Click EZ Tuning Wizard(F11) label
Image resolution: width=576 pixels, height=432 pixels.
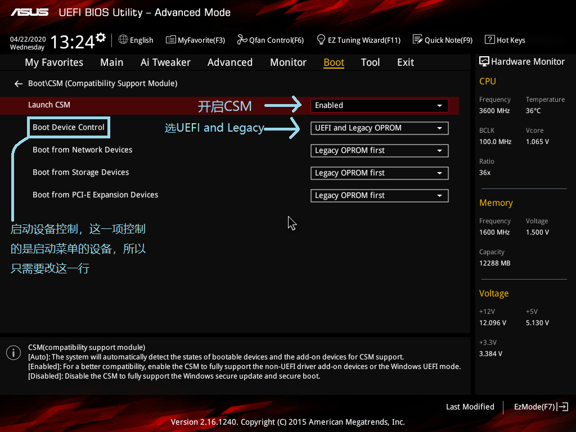[x=364, y=40]
